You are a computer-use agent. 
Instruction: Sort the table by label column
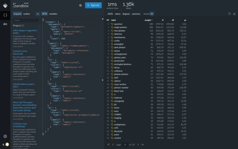click(x=113, y=20)
